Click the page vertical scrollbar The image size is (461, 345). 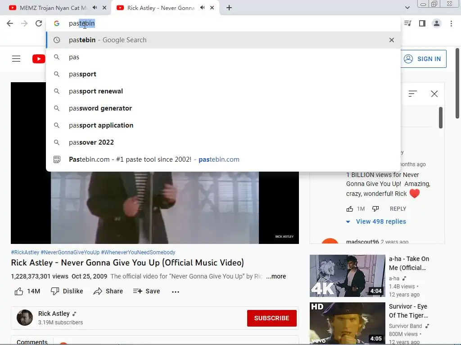[x=457, y=84]
